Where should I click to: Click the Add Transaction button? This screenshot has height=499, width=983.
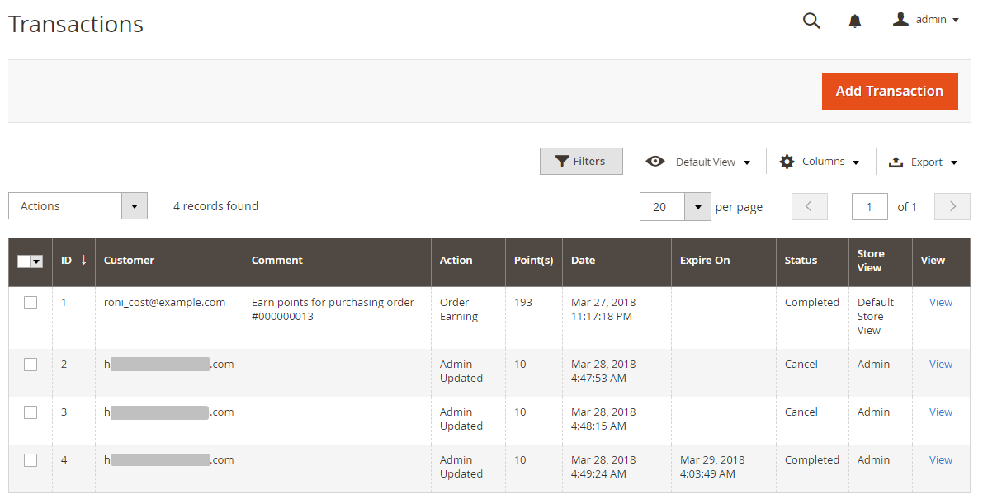click(x=889, y=91)
